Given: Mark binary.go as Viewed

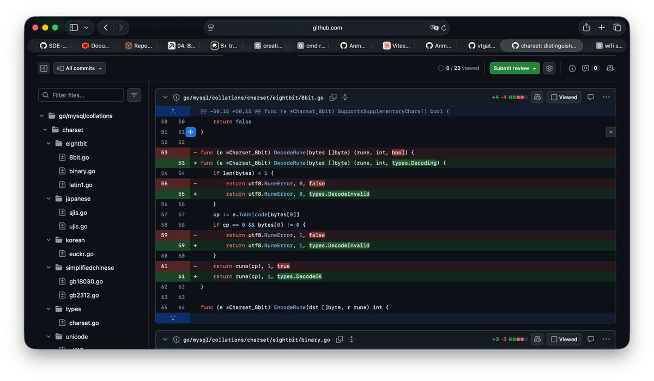Looking at the screenshot, I should point(564,339).
